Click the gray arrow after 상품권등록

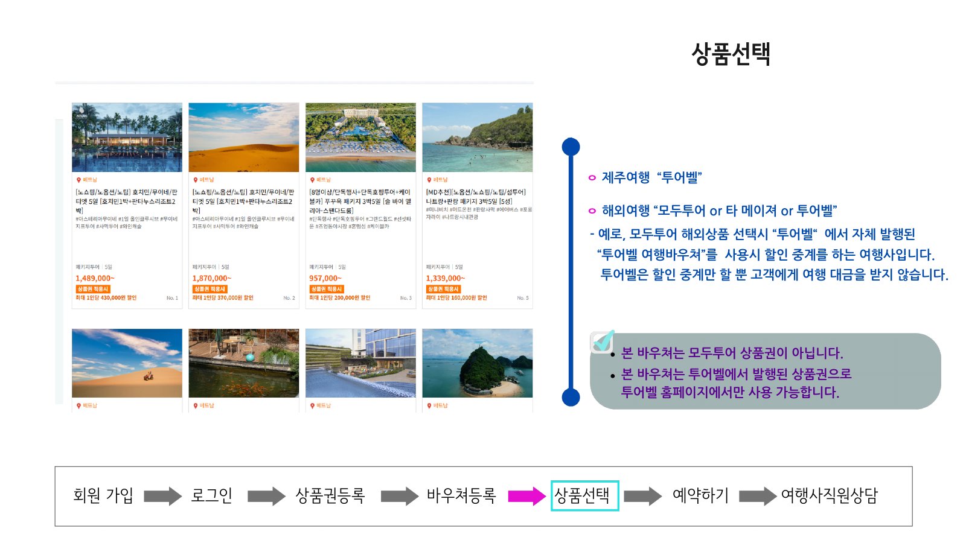399,496
